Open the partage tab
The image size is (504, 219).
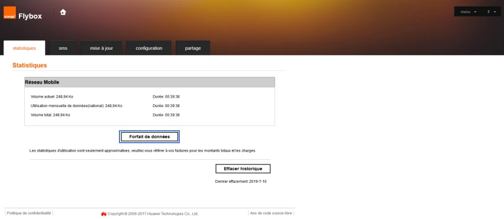pyautogui.click(x=193, y=48)
